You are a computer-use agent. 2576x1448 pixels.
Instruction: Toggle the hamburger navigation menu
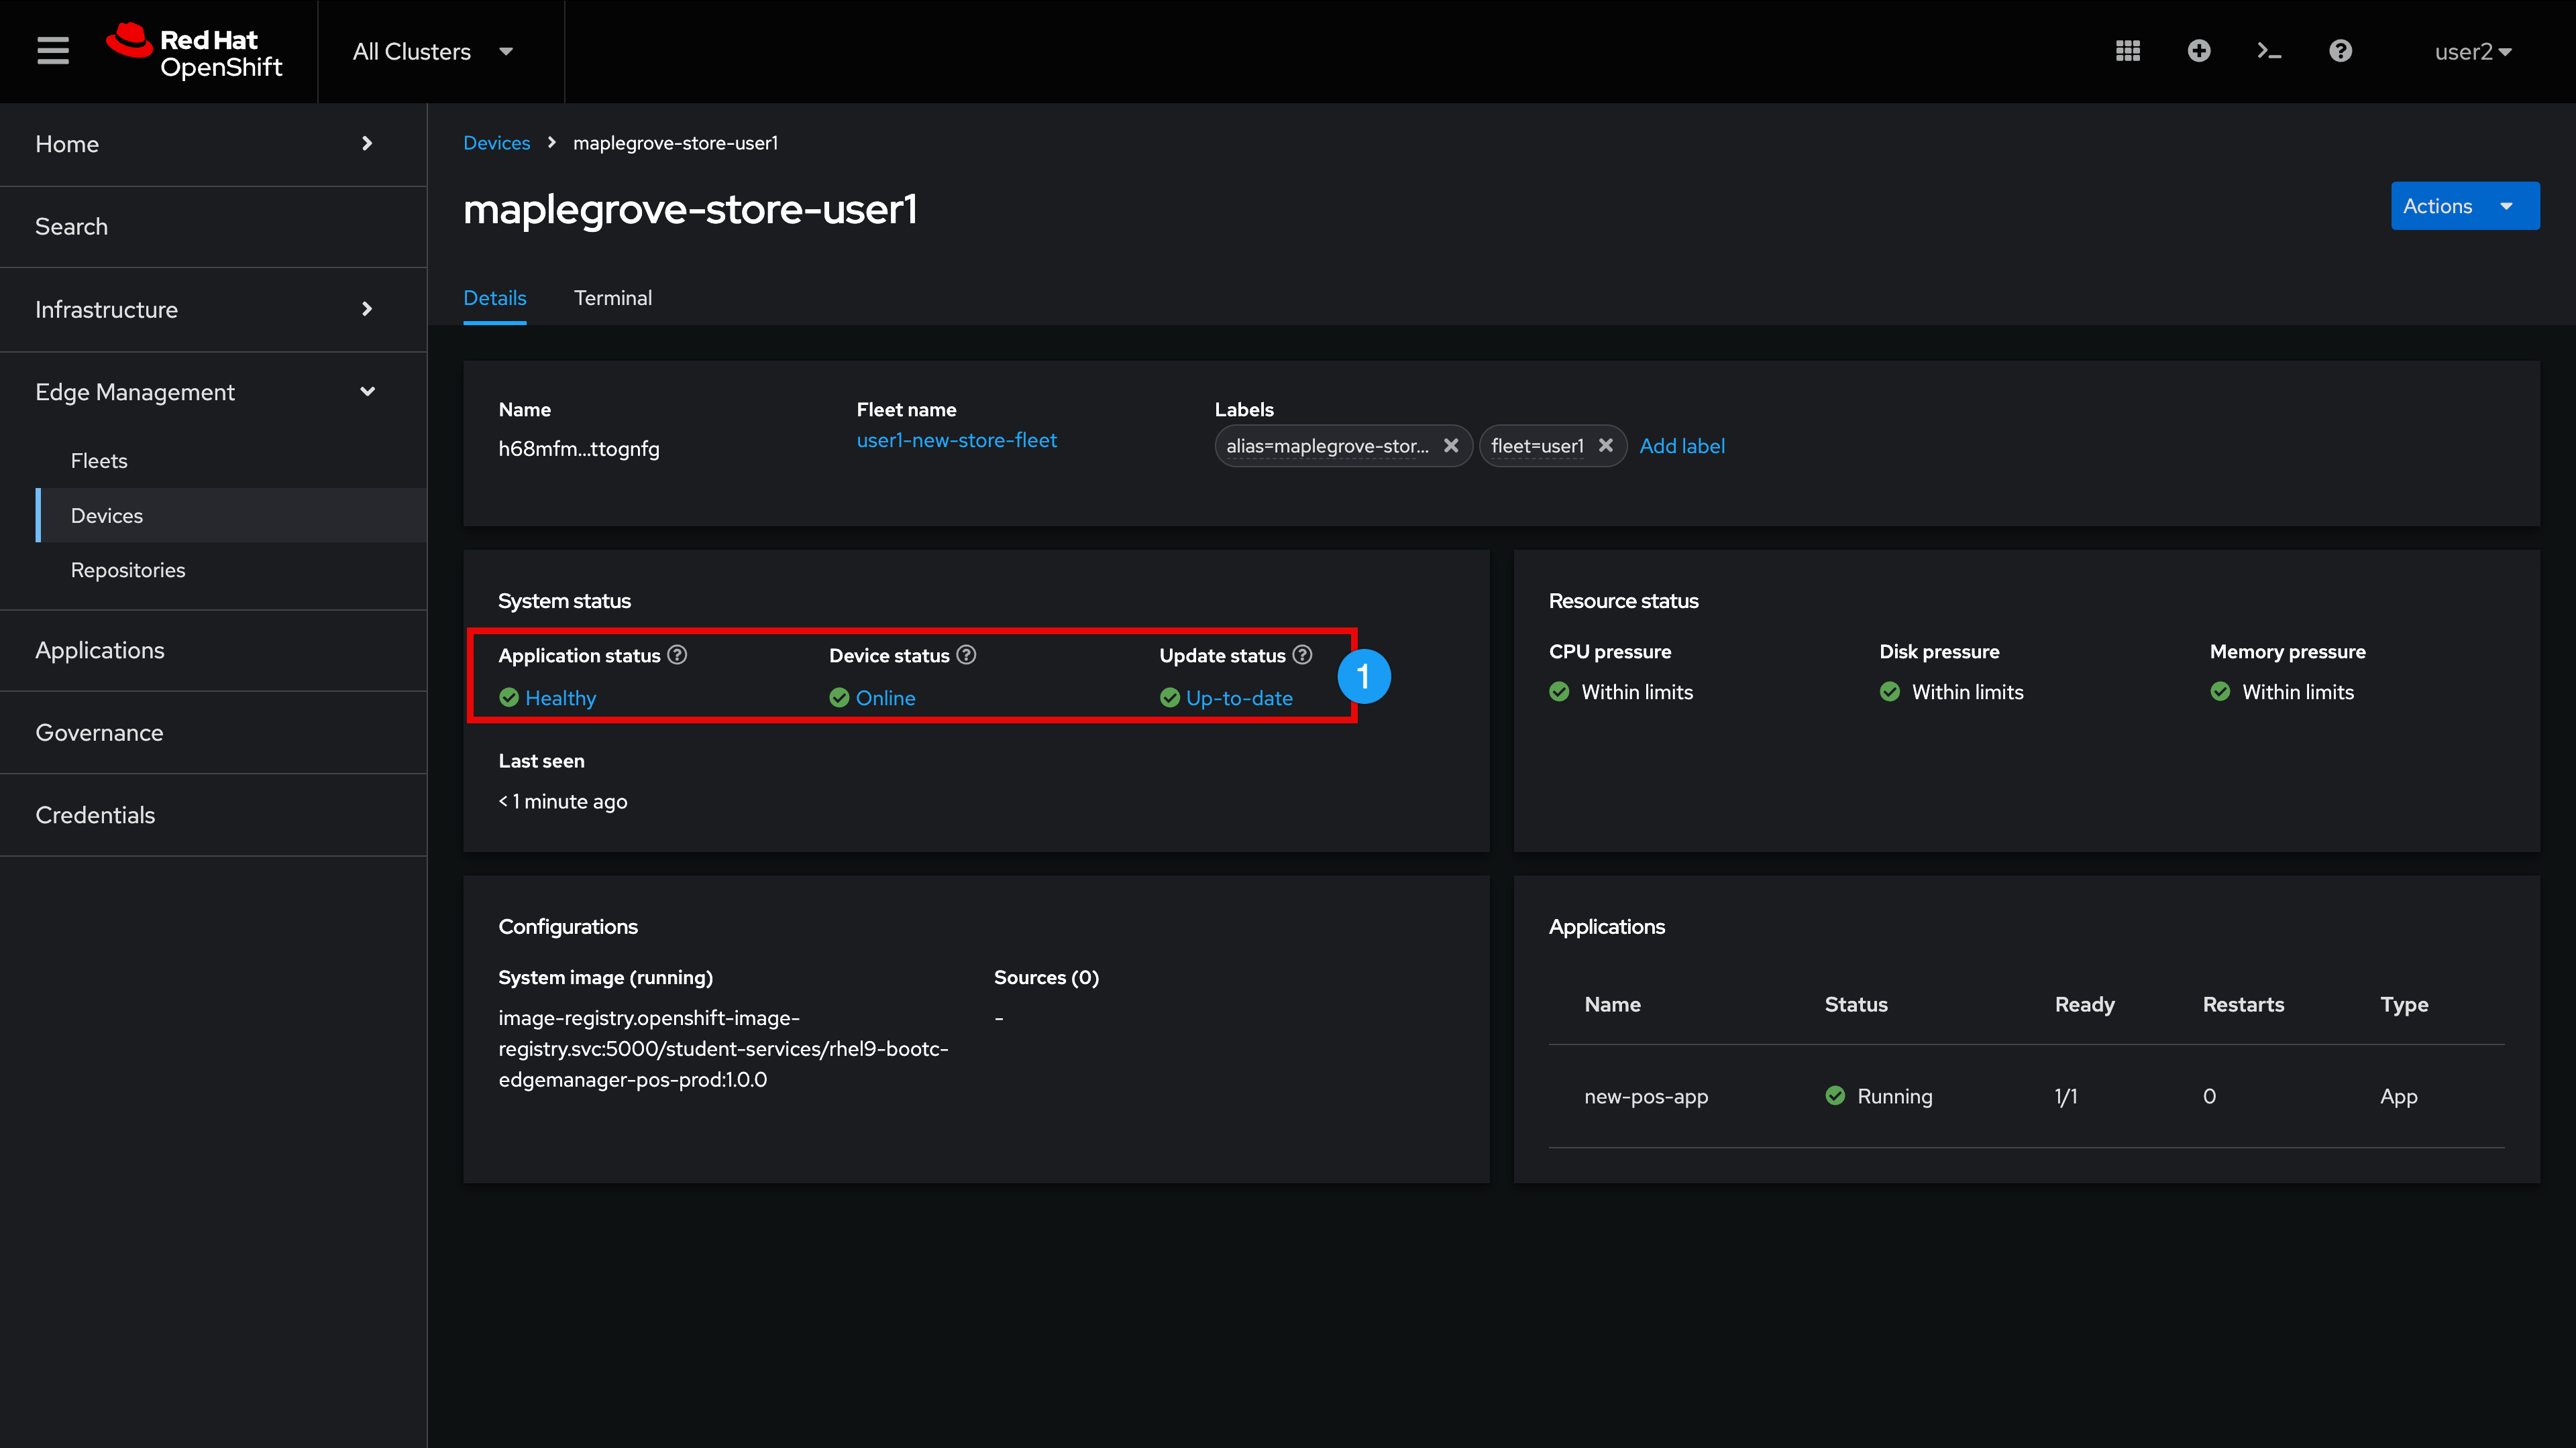click(53, 51)
